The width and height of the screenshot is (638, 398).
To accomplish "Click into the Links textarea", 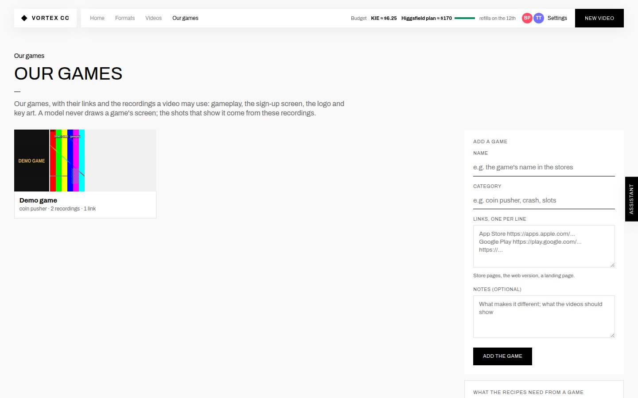I will (544, 246).
